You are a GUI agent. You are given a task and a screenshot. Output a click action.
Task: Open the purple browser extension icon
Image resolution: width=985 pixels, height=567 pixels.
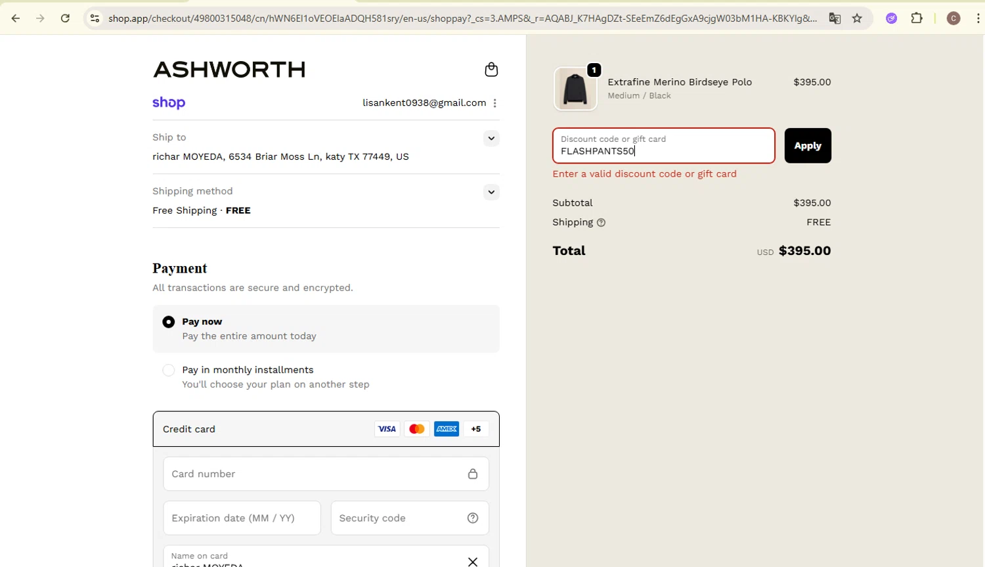(891, 18)
